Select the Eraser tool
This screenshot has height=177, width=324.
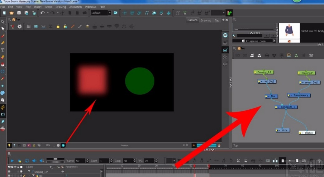tap(3, 57)
